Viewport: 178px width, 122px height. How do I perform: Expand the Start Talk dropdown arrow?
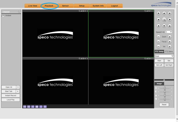pos(18,91)
